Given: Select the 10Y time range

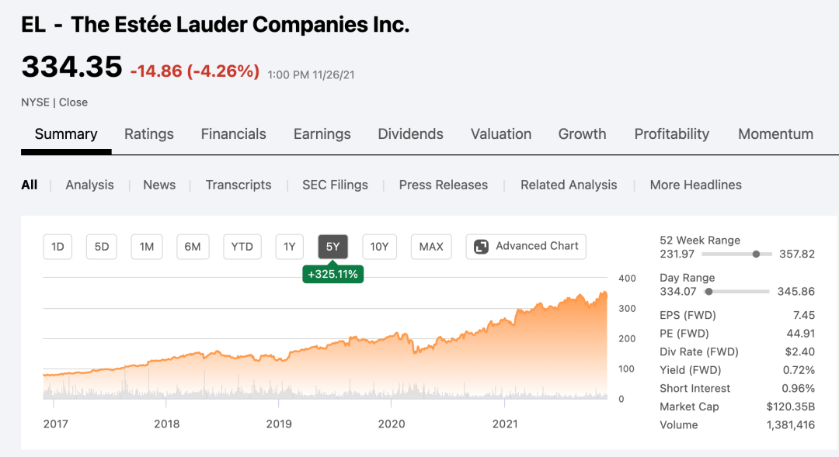Looking at the screenshot, I should [x=379, y=247].
